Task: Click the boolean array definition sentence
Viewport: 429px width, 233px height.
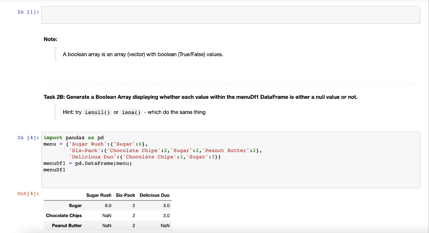Action: click(x=143, y=54)
